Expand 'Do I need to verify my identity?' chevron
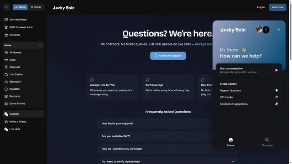This screenshot has height=164, width=292. click(233, 162)
